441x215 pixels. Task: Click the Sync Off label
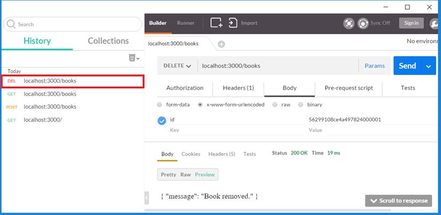click(x=380, y=23)
